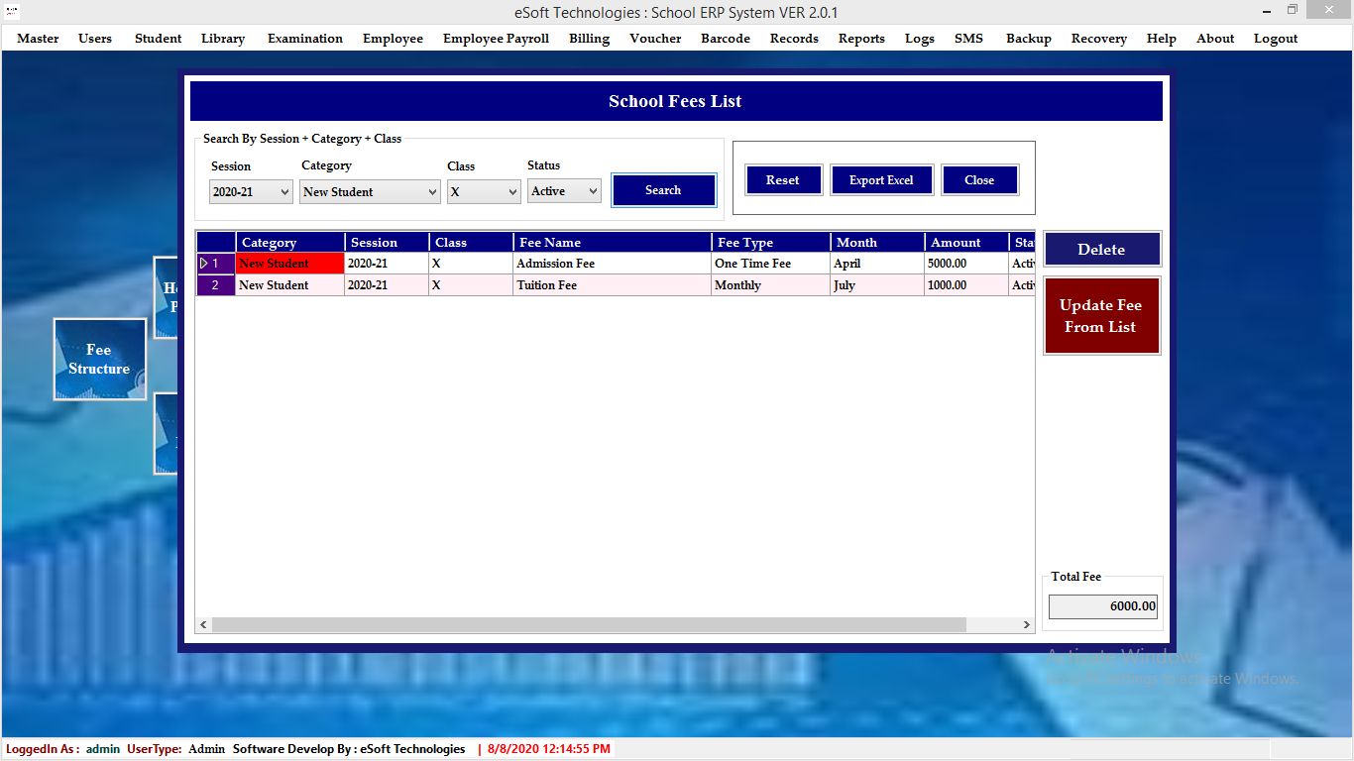
Task: Expand the Category dropdown showing New Student
Action: click(369, 192)
